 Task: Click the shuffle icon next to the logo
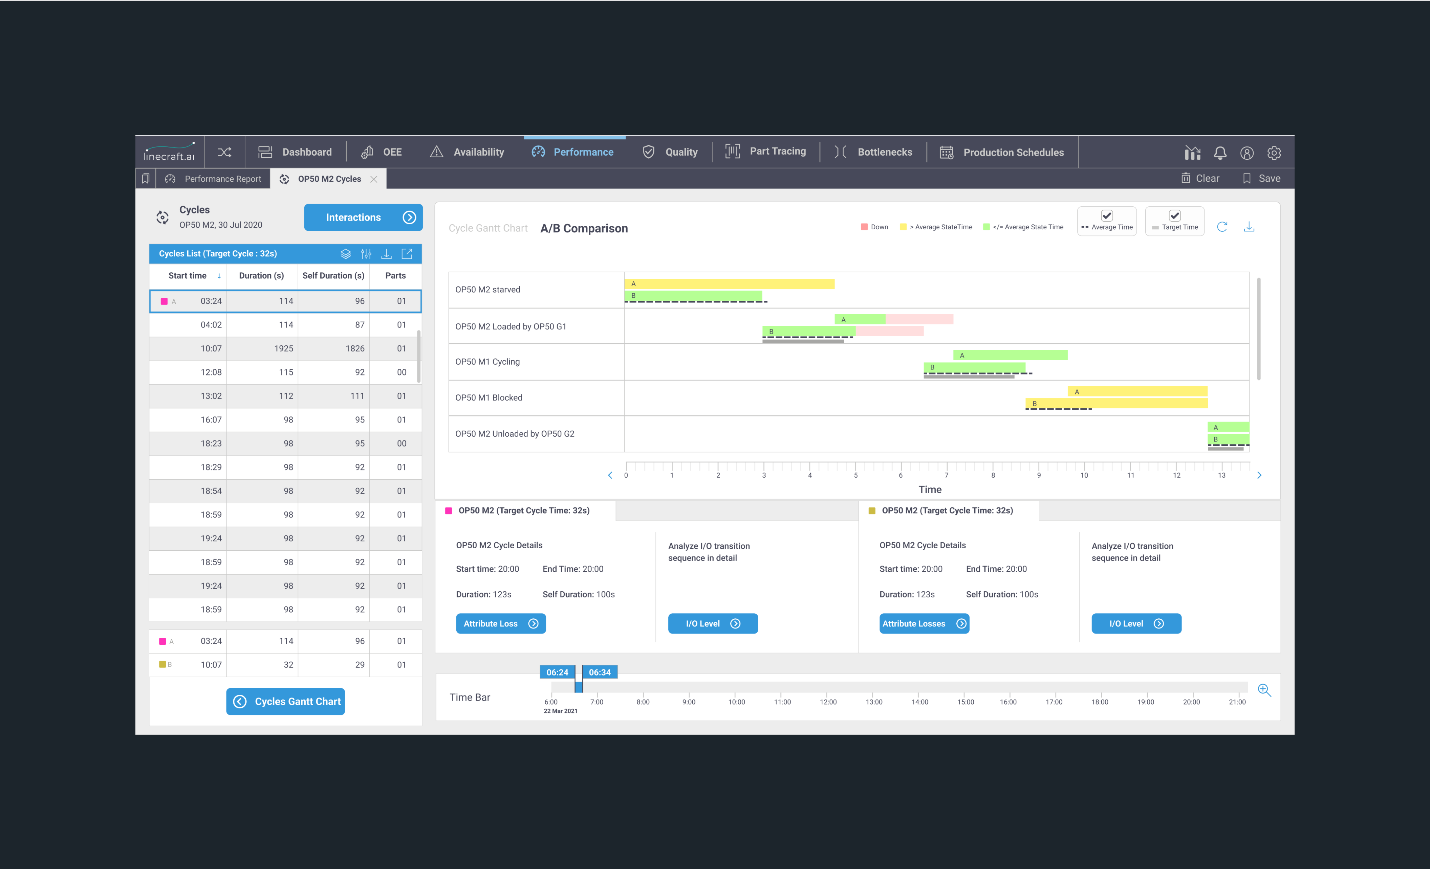[x=224, y=153]
